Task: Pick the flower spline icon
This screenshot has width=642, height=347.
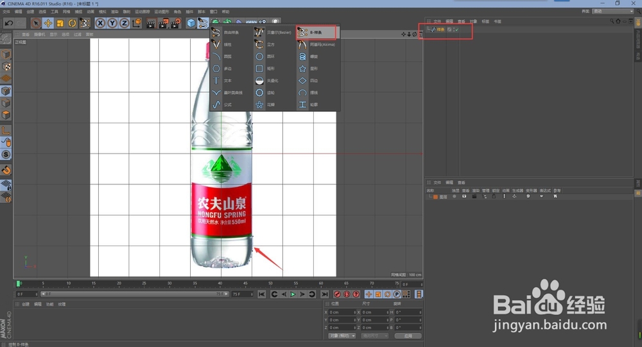Action: 259,105
